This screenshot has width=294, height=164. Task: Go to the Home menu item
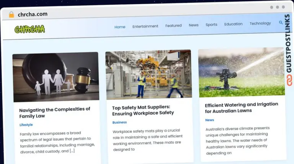(120, 27)
